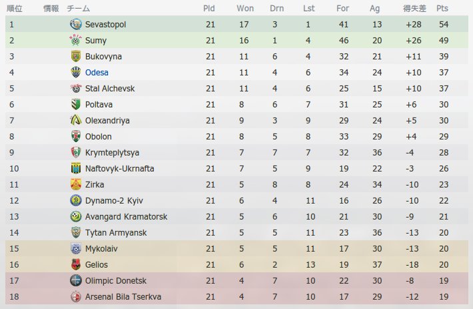The height and width of the screenshot is (309, 473).
Task: Select the Bukovyna team badge
Action: click(76, 56)
